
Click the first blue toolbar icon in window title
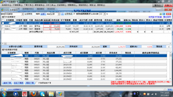point(76,10)
